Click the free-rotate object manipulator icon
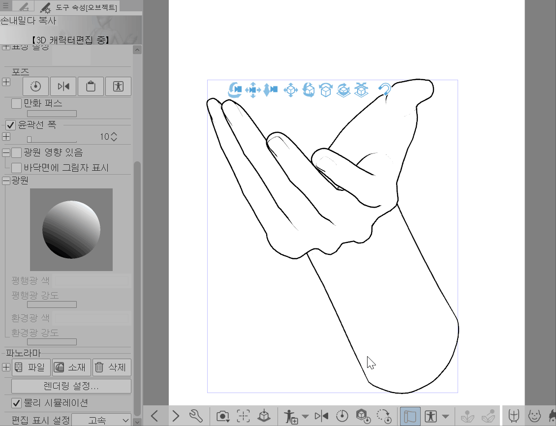 point(309,90)
